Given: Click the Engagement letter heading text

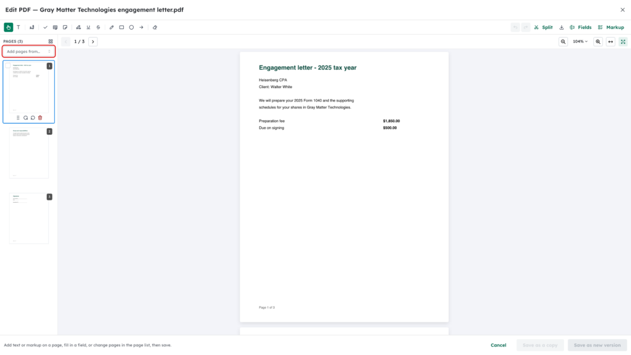Looking at the screenshot, I should coord(307,68).
